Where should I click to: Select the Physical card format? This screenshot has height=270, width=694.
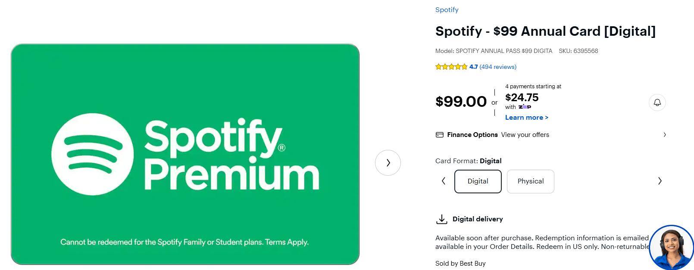(530, 181)
